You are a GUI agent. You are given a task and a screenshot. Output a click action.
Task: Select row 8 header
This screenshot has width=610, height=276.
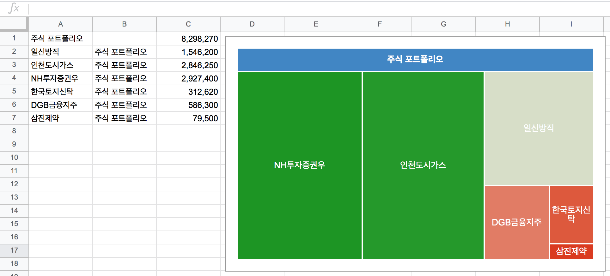click(x=14, y=131)
